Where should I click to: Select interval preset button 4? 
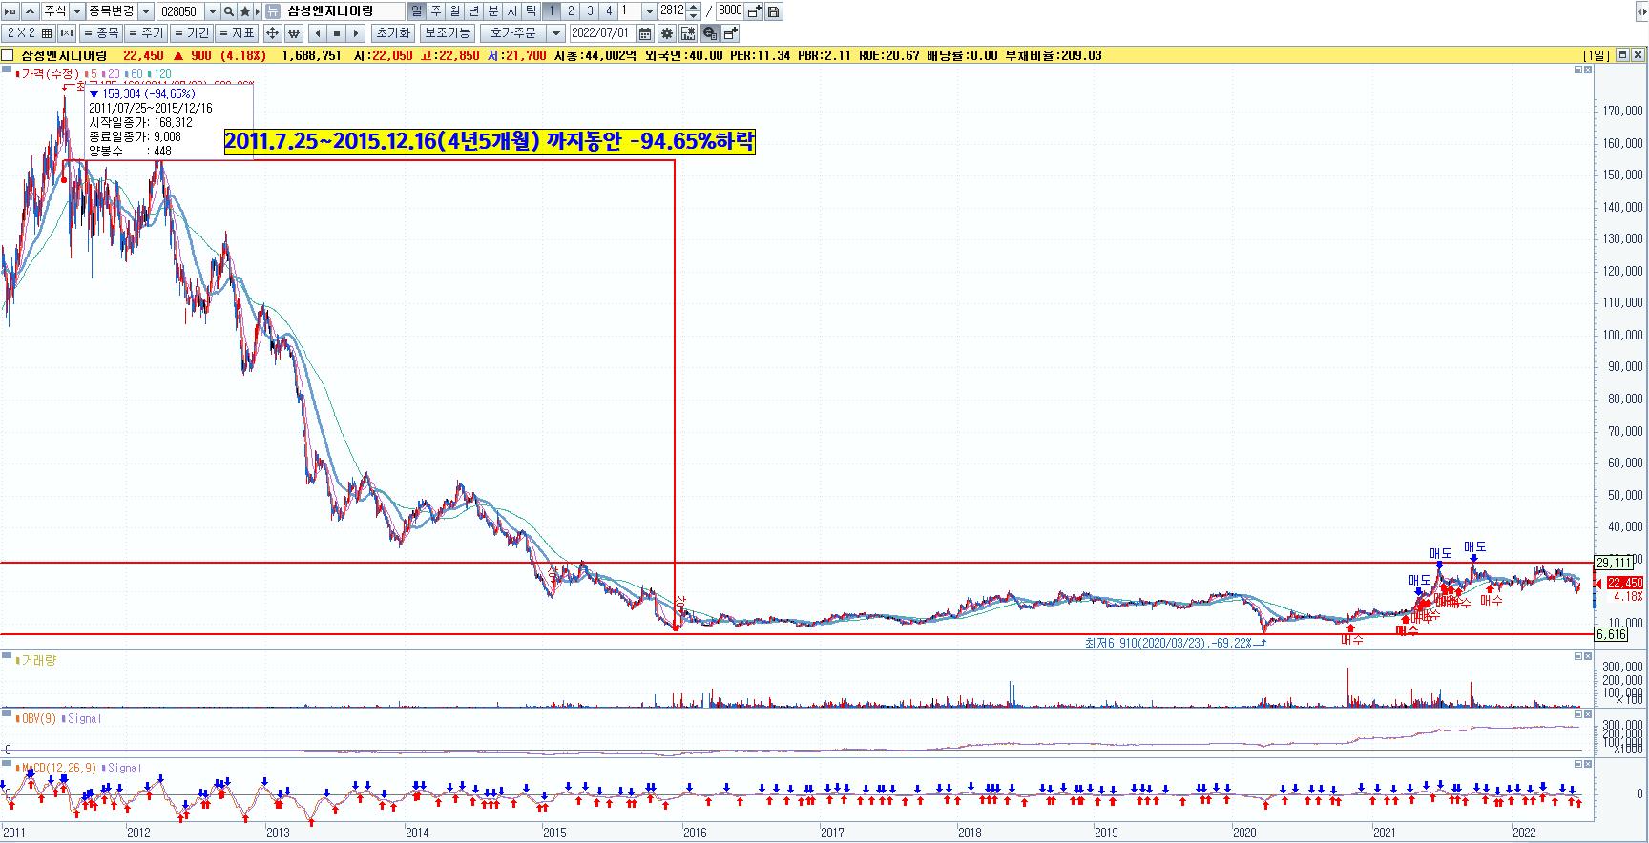(609, 11)
